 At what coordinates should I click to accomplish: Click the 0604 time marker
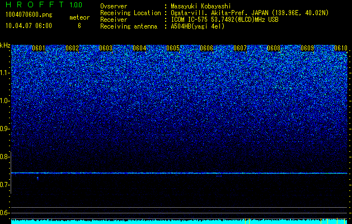coord(139,48)
